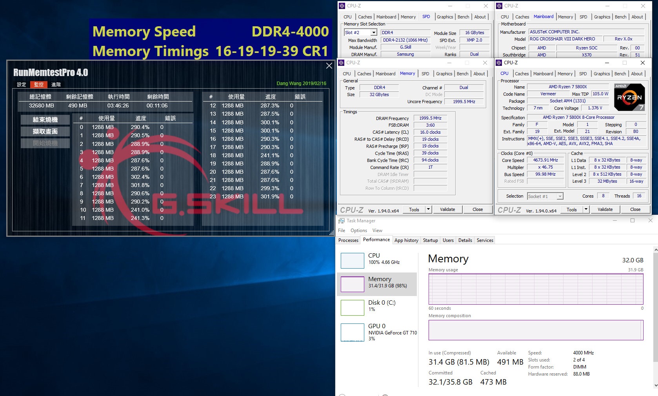Image resolution: width=658 pixels, height=396 pixels.
Task: Click Tools button in CPU-Z CPU window
Action: pyautogui.click(x=572, y=209)
